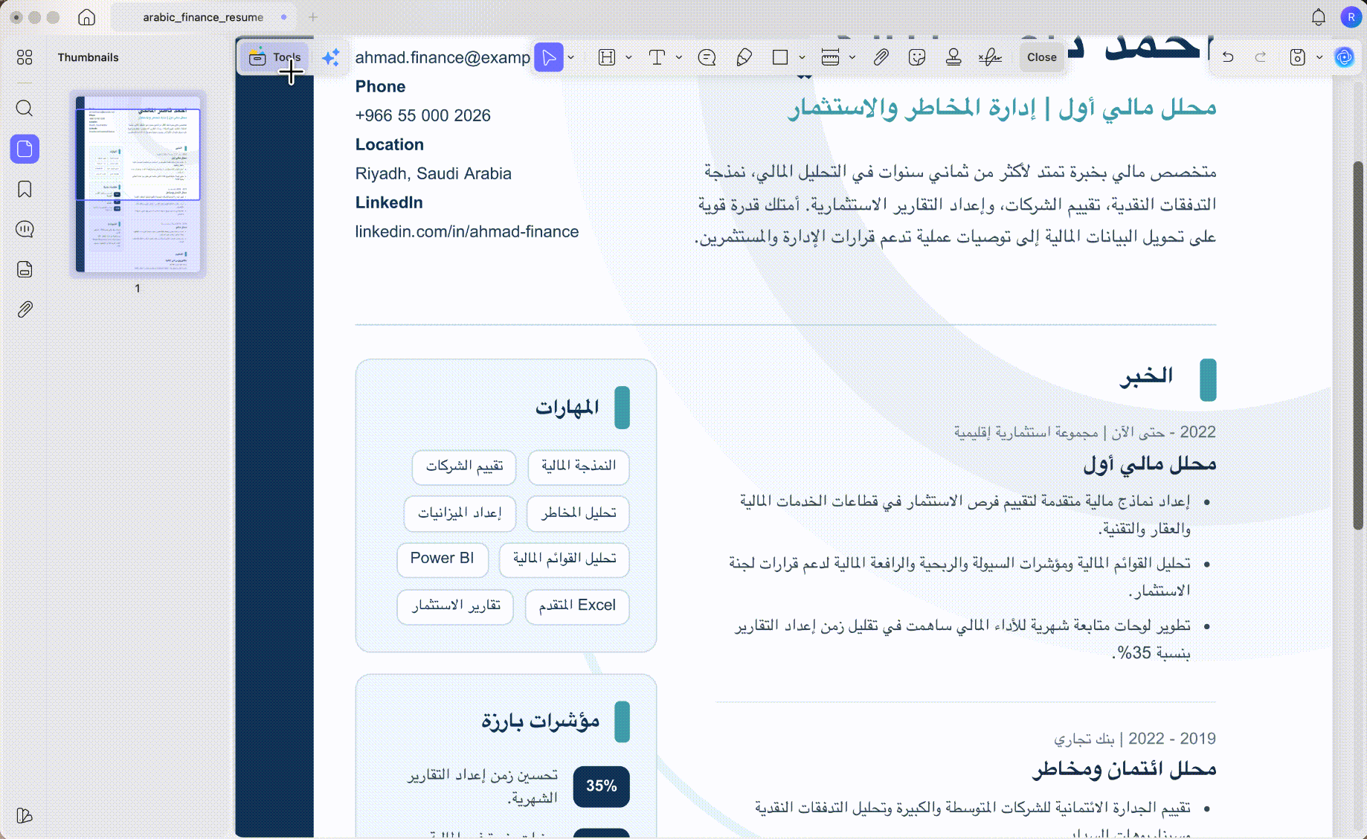Select the text box tool
Screen dimensions: 1367x839
(x=657, y=57)
